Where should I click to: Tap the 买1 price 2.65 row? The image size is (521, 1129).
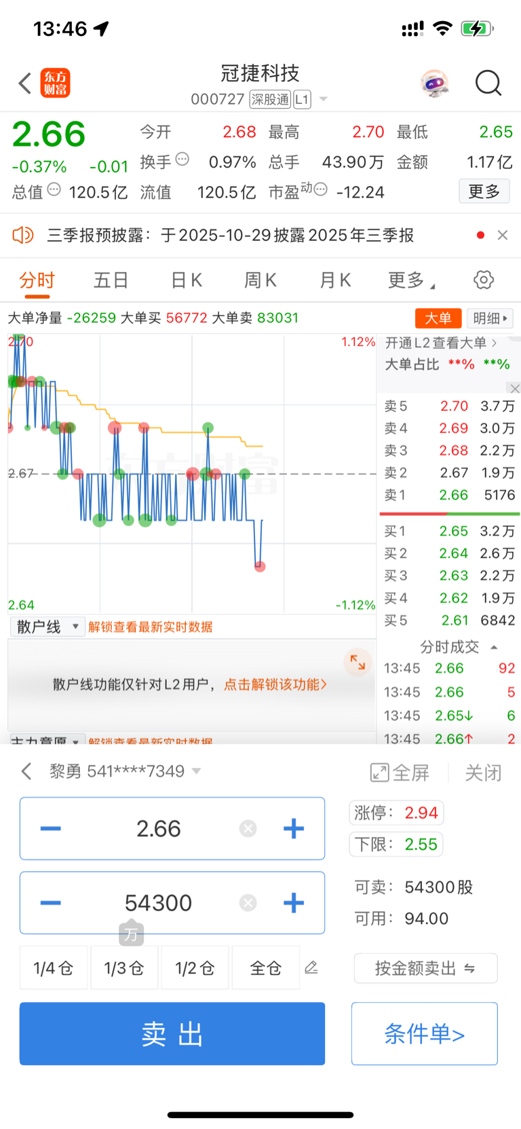pyautogui.click(x=449, y=531)
